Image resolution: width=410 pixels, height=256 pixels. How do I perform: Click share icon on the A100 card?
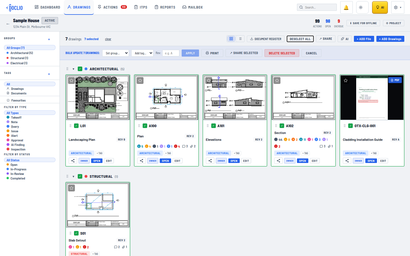click(x=142, y=161)
